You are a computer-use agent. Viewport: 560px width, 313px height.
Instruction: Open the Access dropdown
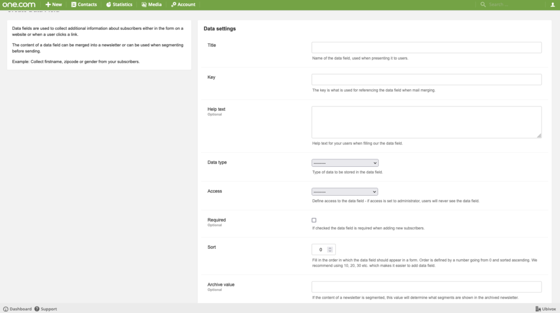[345, 192]
